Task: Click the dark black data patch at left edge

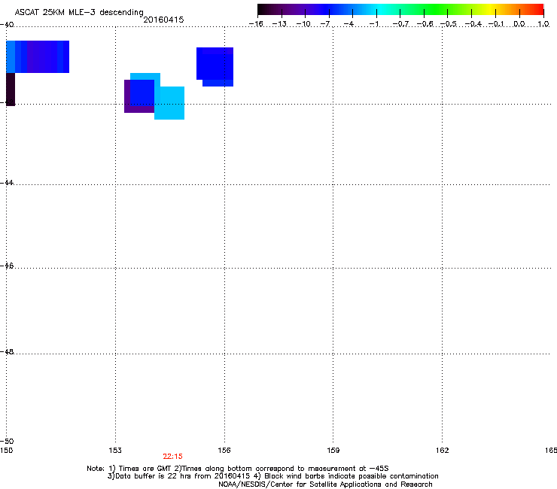Action: pos(11,89)
